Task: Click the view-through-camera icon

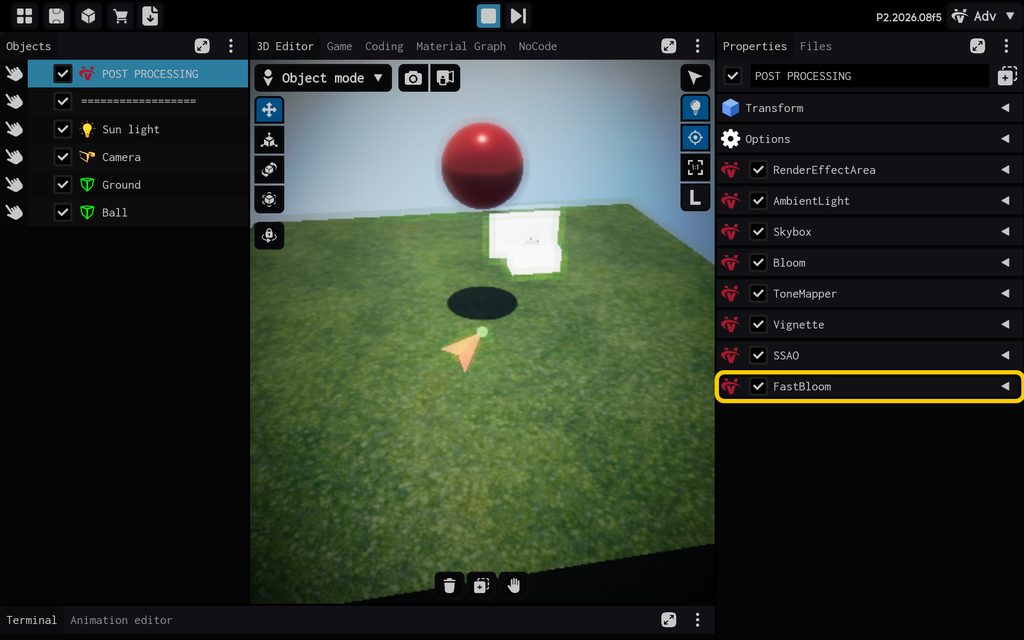Action: coord(445,78)
